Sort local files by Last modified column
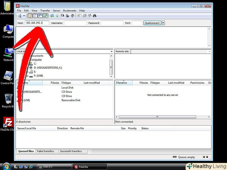The image size is (227, 170). [92, 83]
